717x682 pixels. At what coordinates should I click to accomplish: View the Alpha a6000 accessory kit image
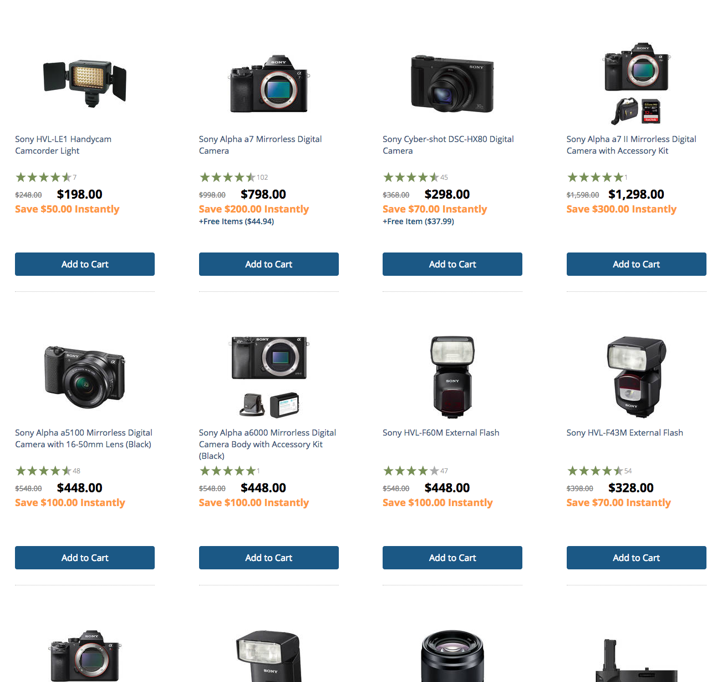[x=269, y=377]
